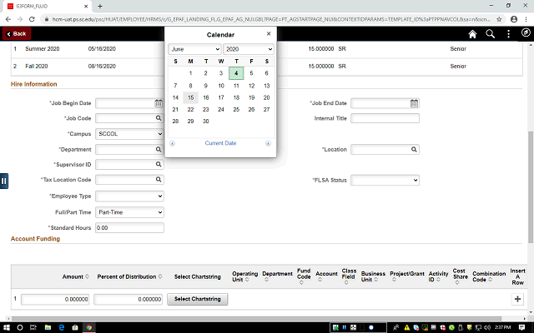534x333 pixels.
Task: Open the FLSA Status dropdown
Action: 385,180
